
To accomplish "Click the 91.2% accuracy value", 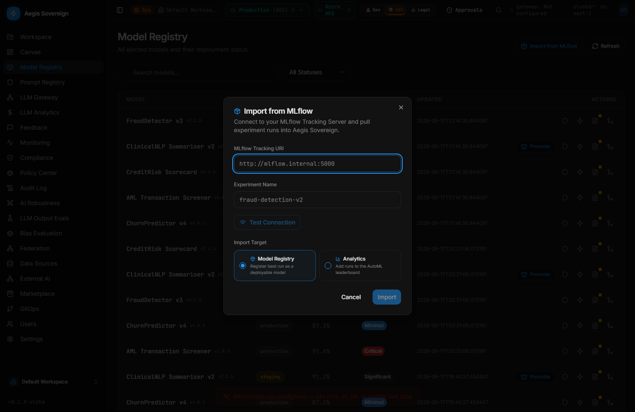I will coord(321,377).
